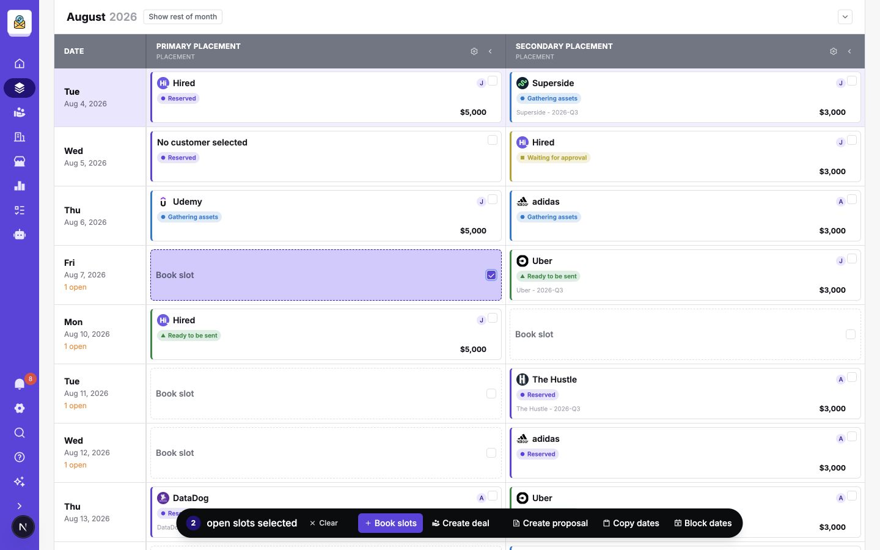The width and height of the screenshot is (880, 550).
Task: Check the The Hustle card checkbox
Action: pyautogui.click(x=852, y=377)
